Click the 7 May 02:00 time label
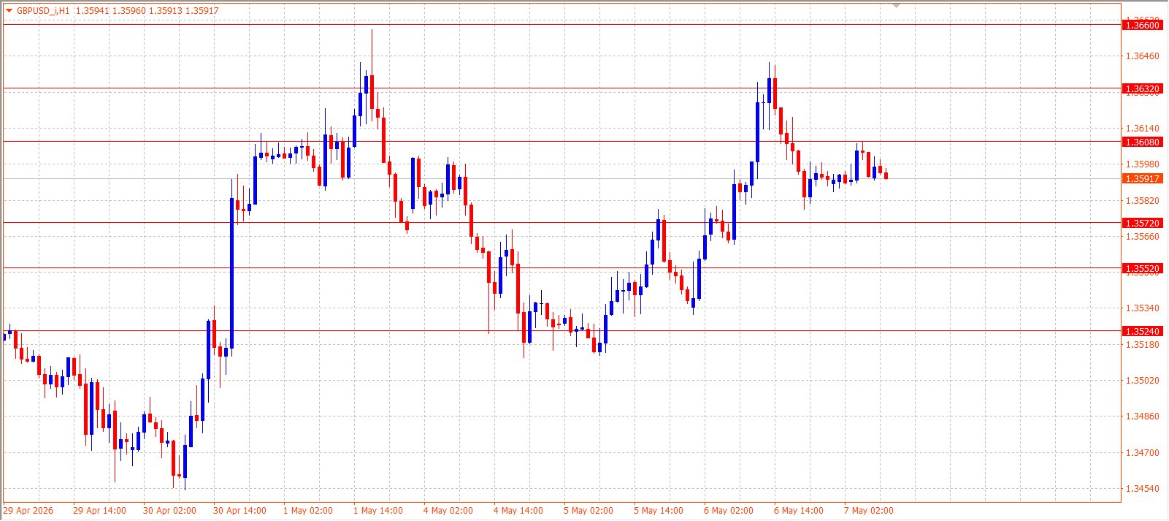 tap(869, 511)
